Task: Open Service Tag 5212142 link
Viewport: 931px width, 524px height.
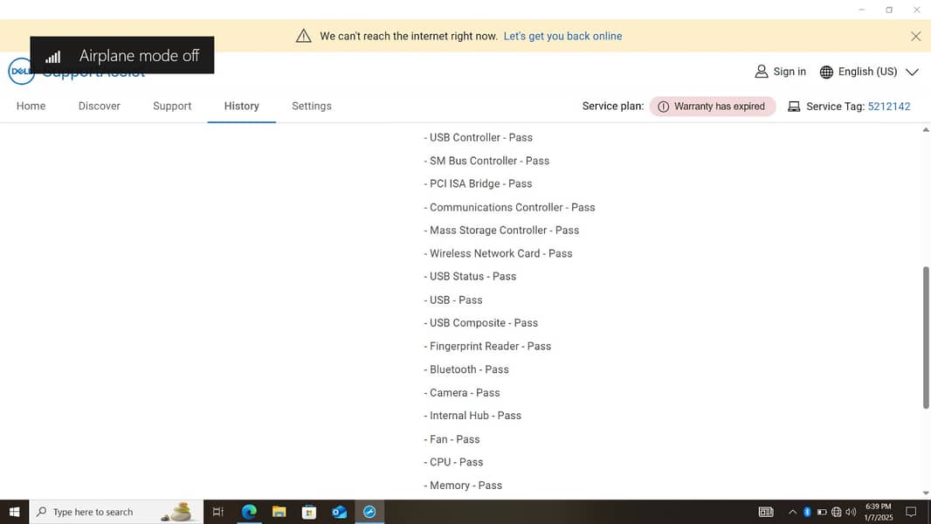Action: (888, 107)
